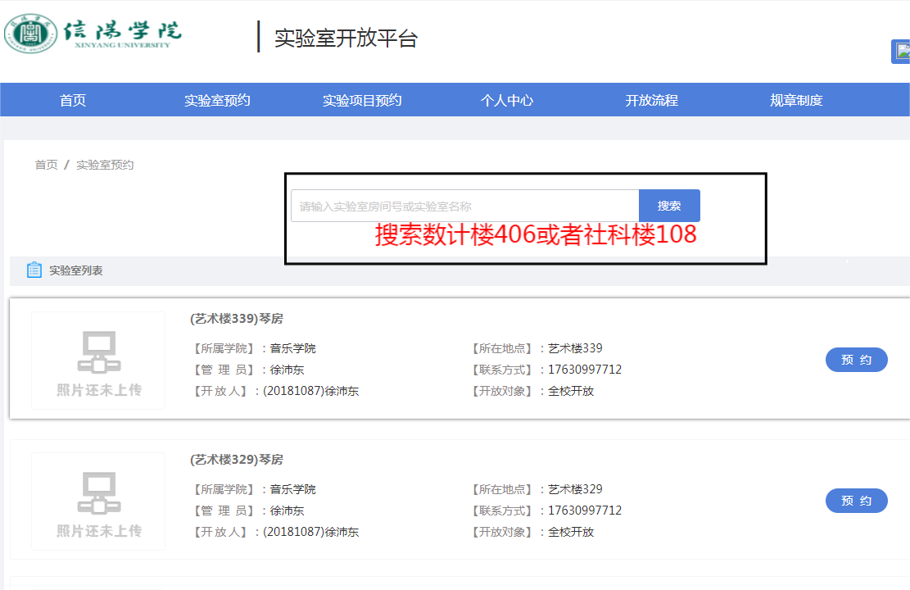View 开放流程 in the navigation bar
The image size is (910, 590).
[x=652, y=101]
